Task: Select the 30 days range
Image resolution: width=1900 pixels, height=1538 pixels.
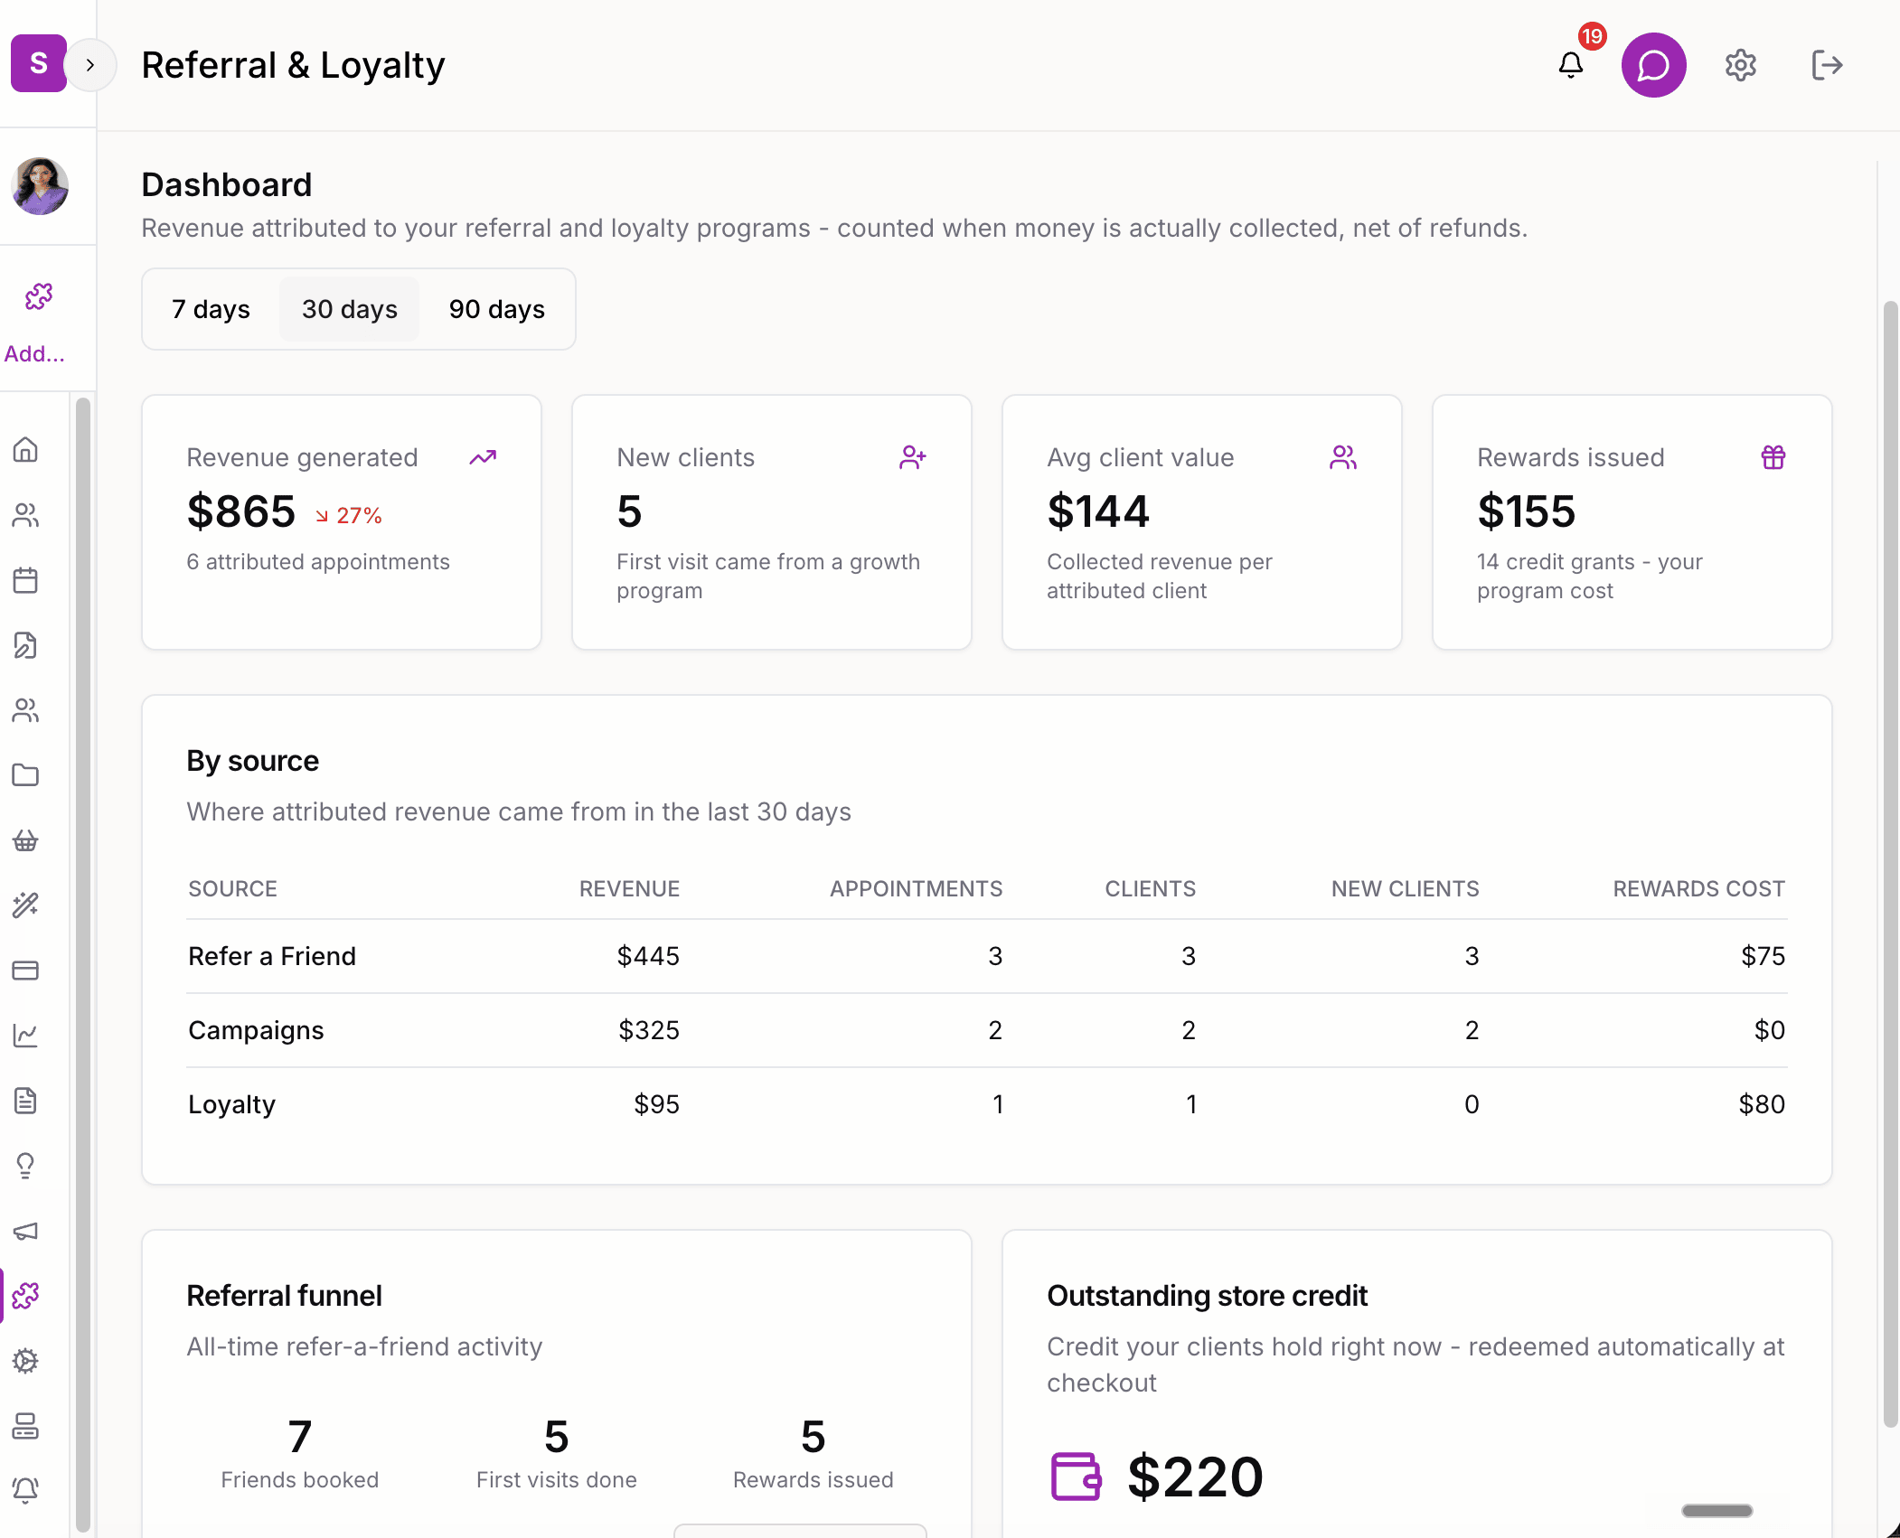Action: tap(350, 309)
